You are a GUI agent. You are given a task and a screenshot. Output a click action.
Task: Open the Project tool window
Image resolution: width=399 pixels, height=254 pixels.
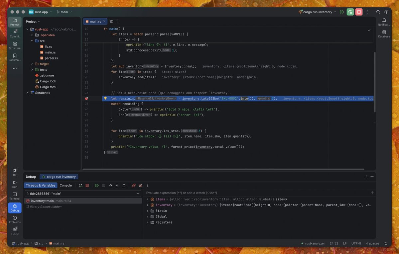15,22
